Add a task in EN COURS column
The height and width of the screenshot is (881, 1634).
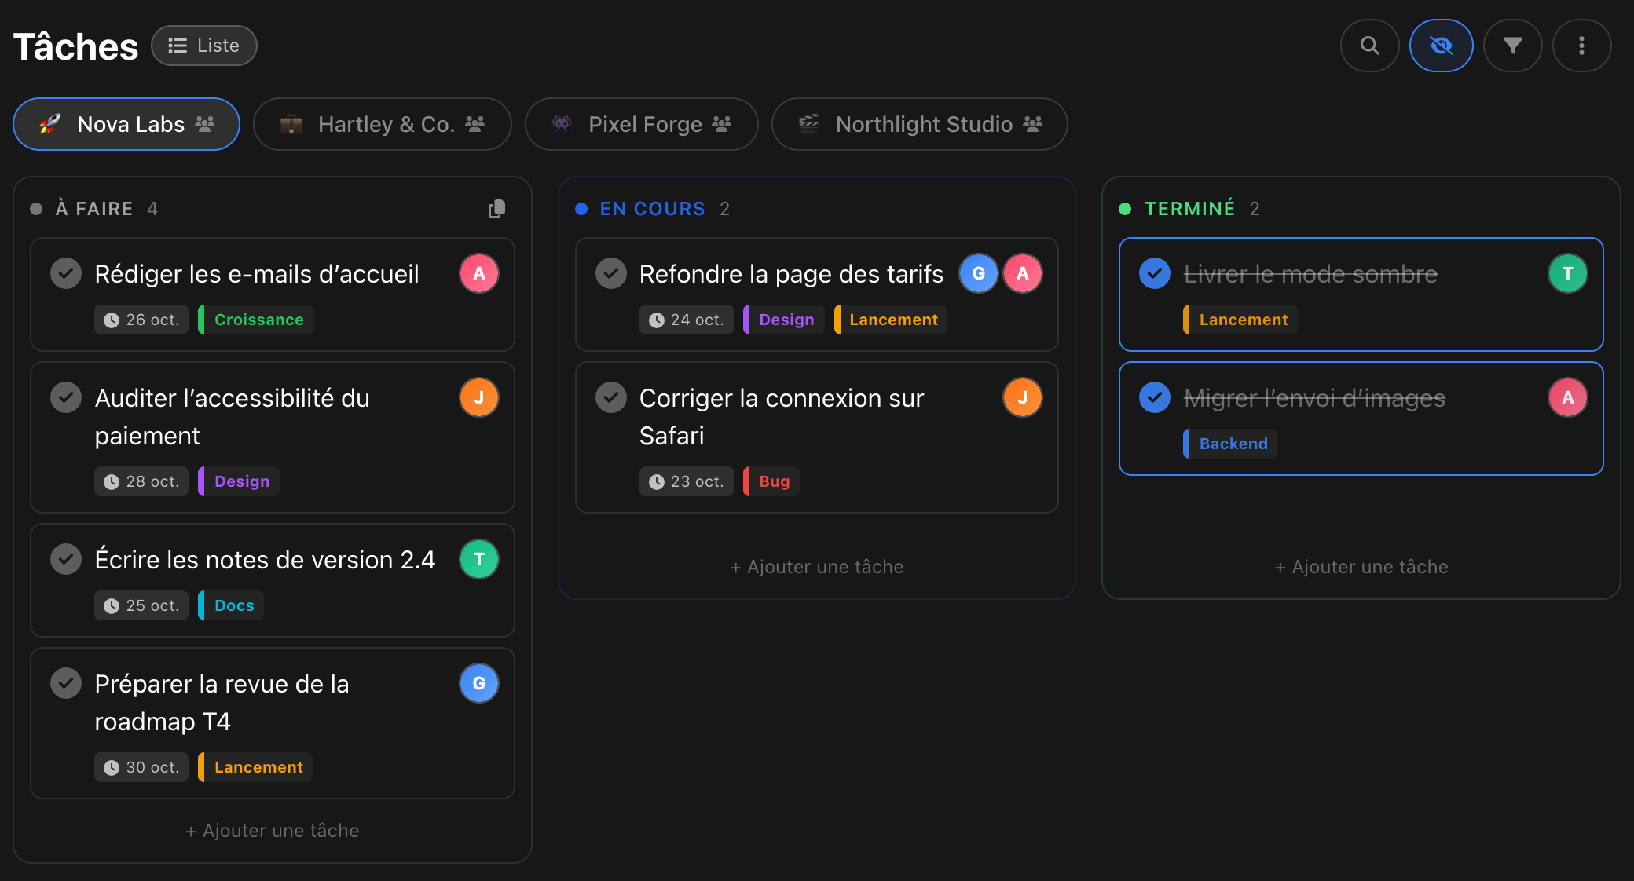pos(817,567)
